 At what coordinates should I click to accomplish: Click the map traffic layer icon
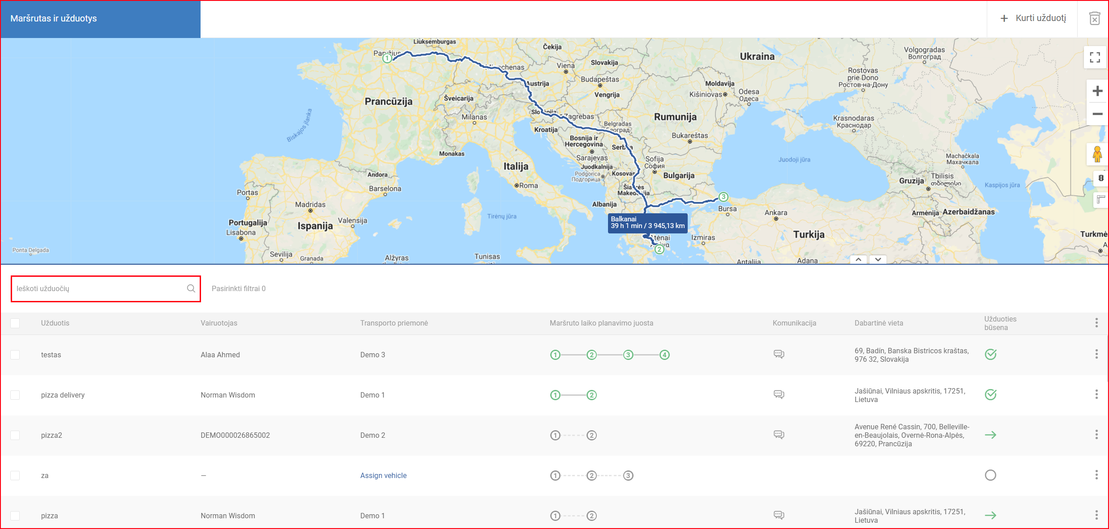pos(1100,178)
